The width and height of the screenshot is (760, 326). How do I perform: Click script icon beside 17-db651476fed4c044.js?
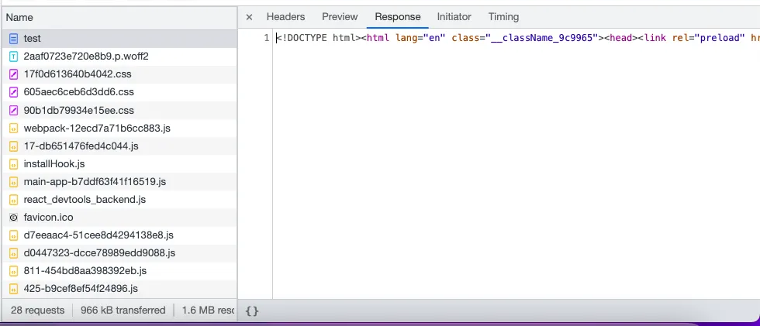coord(14,146)
